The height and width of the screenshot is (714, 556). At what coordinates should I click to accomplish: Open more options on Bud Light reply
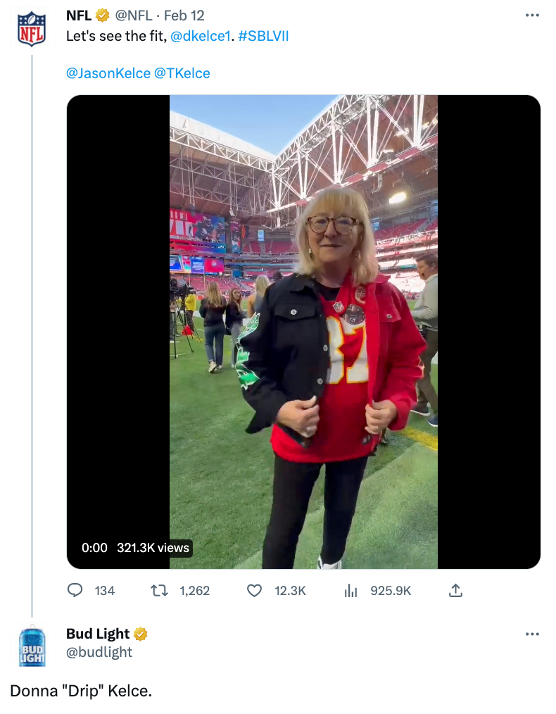(x=532, y=634)
